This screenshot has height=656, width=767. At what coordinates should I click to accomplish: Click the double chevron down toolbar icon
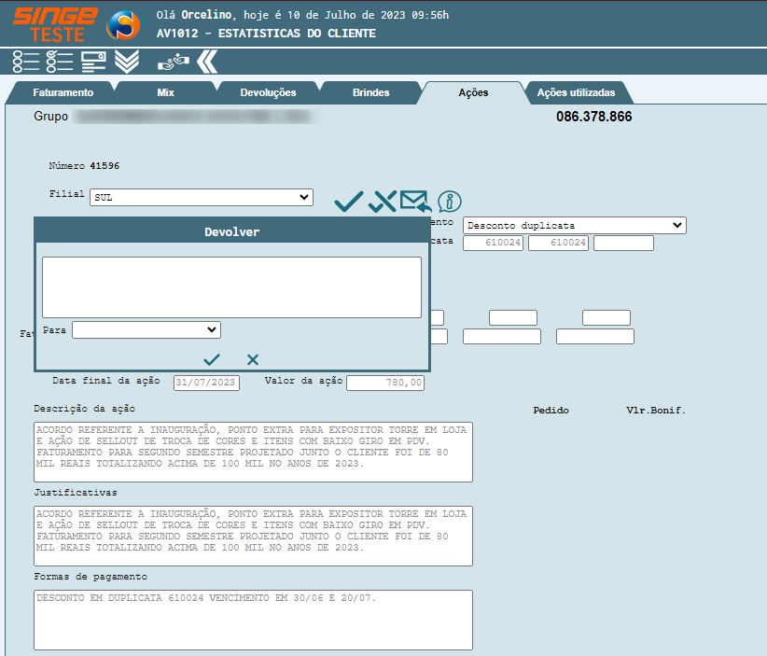pos(126,62)
